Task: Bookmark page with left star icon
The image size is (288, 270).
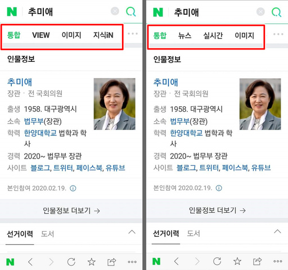Action: 92,262
